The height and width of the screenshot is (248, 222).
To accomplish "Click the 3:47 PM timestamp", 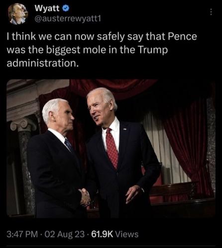I will pyautogui.click(x=22, y=234).
